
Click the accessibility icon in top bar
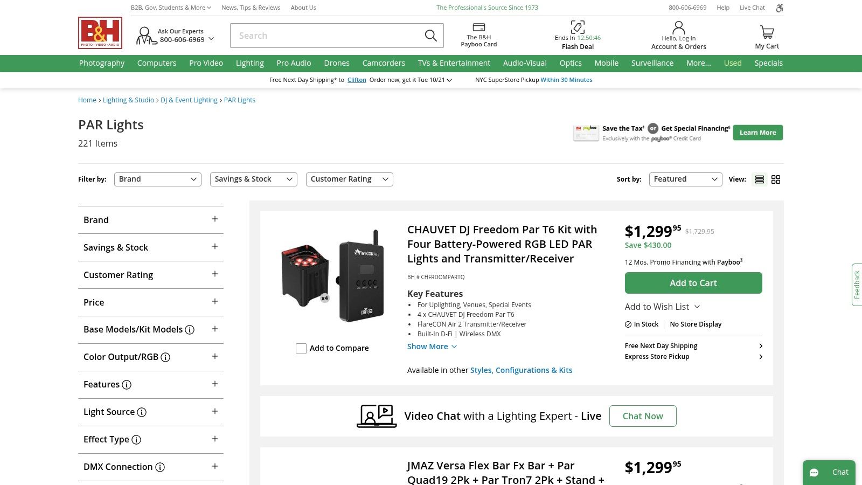click(x=779, y=8)
